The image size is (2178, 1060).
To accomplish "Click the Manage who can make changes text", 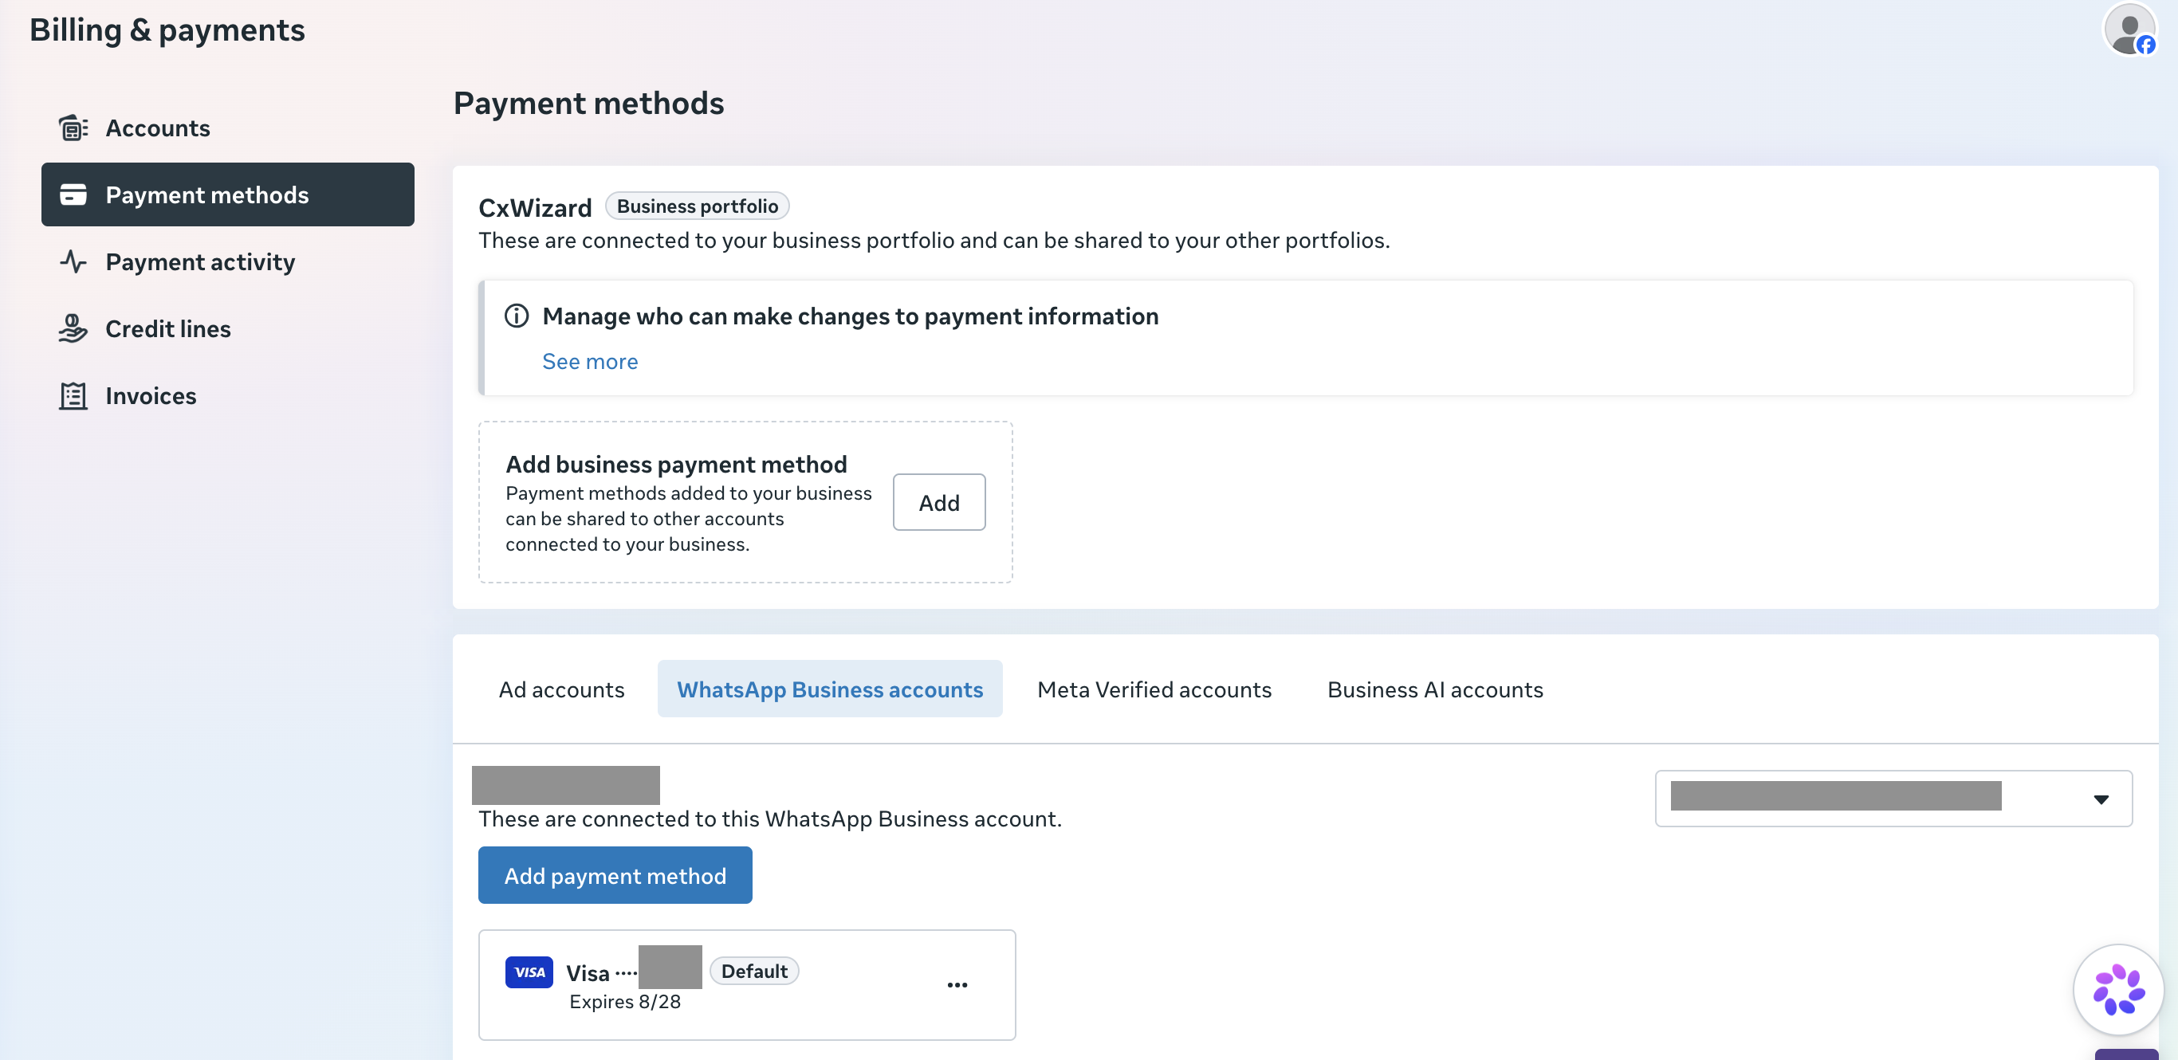I will (x=851, y=316).
